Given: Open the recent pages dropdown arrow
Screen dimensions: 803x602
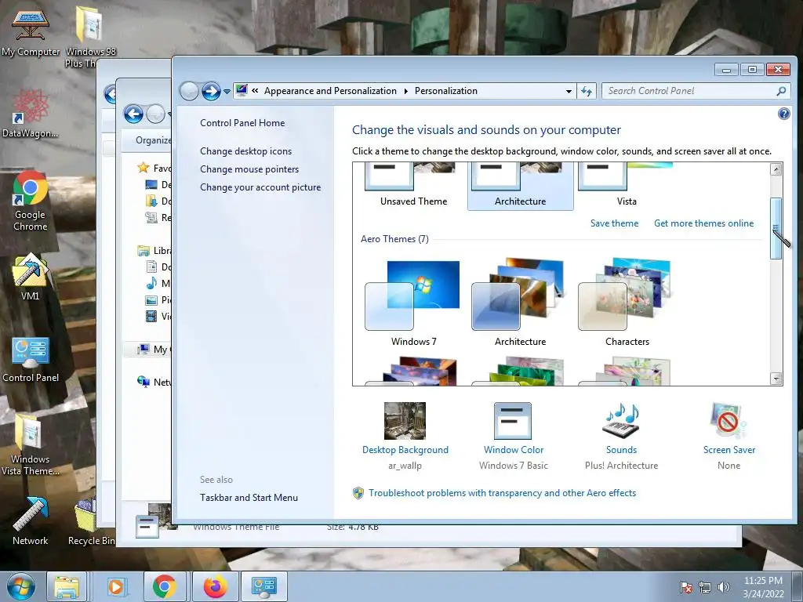Looking at the screenshot, I should click(227, 92).
